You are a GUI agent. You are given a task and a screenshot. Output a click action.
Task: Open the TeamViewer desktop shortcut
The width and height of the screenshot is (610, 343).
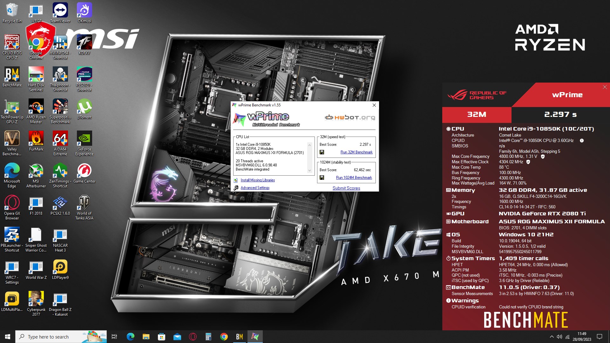coord(60,13)
